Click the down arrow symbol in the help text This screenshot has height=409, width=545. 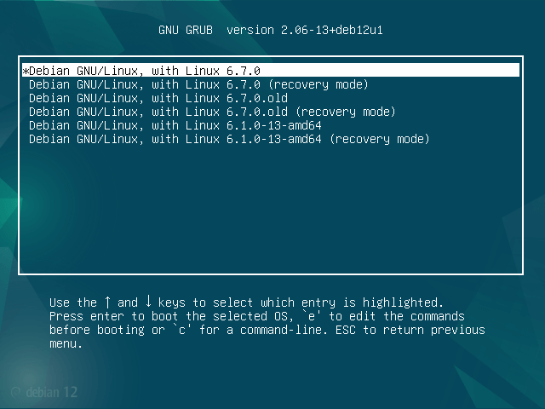click(148, 302)
